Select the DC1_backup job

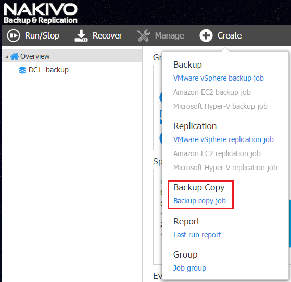(48, 70)
